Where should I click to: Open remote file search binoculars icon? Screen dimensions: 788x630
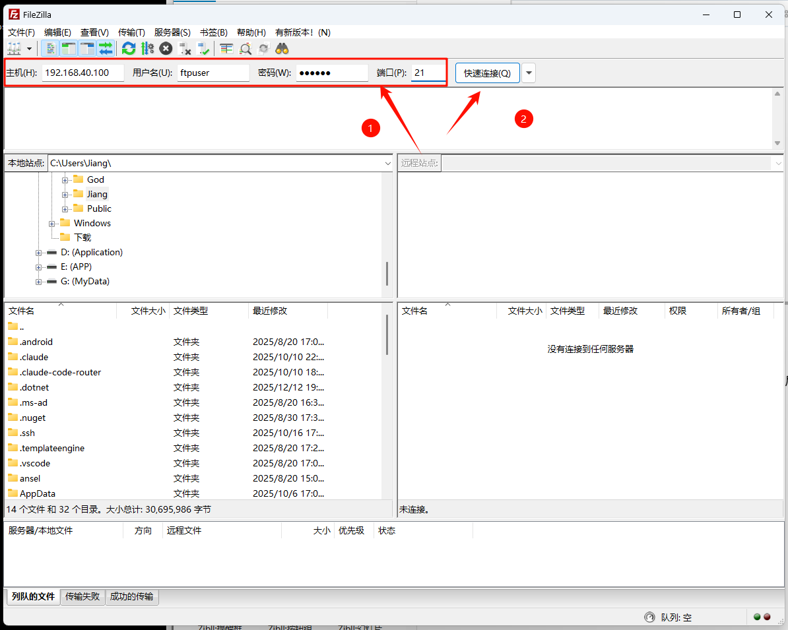click(282, 48)
